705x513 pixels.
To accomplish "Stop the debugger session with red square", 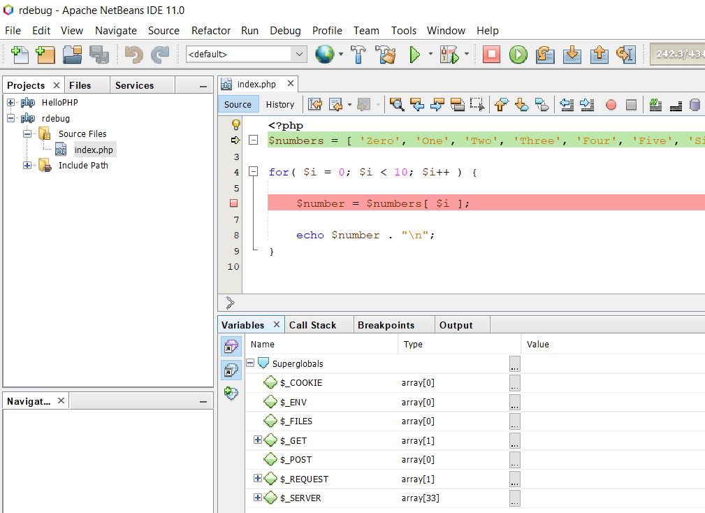I will tap(491, 55).
